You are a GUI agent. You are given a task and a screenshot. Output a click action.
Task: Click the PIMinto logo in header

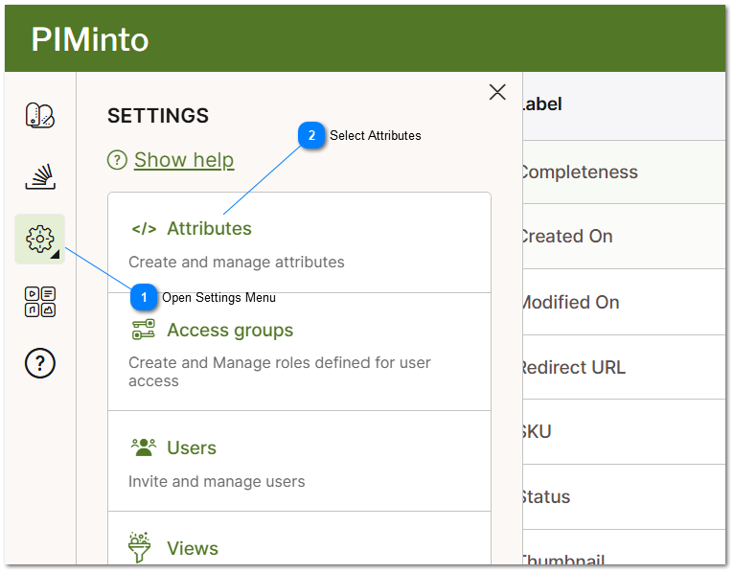point(90,39)
